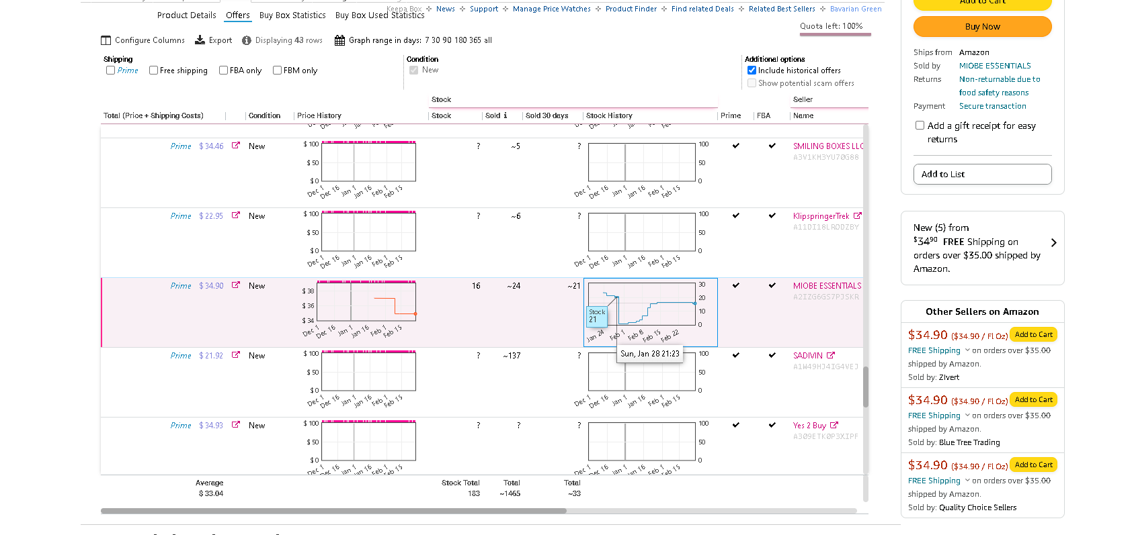Screen dimensions: 1134x535
Task: Set graph range to 365 days
Action: (475, 40)
